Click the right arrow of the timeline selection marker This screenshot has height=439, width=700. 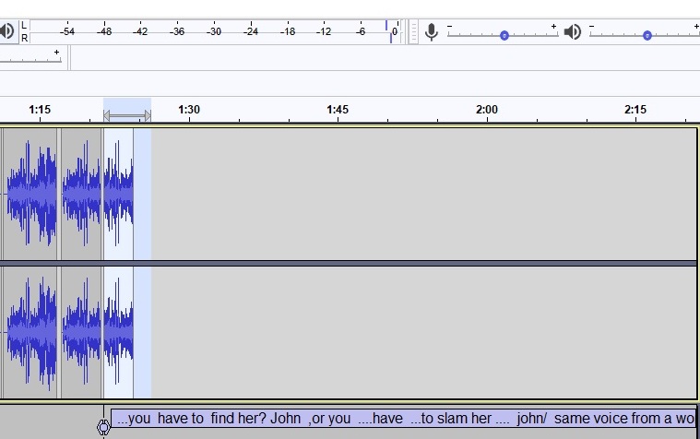(147, 116)
